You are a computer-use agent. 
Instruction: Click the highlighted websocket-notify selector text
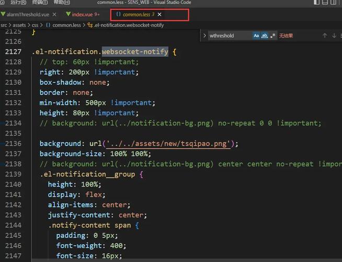(x=135, y=52)
